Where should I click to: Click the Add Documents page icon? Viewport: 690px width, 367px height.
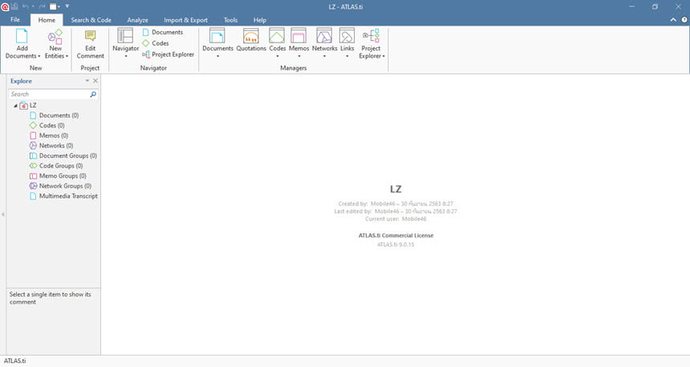click(22, 35)
